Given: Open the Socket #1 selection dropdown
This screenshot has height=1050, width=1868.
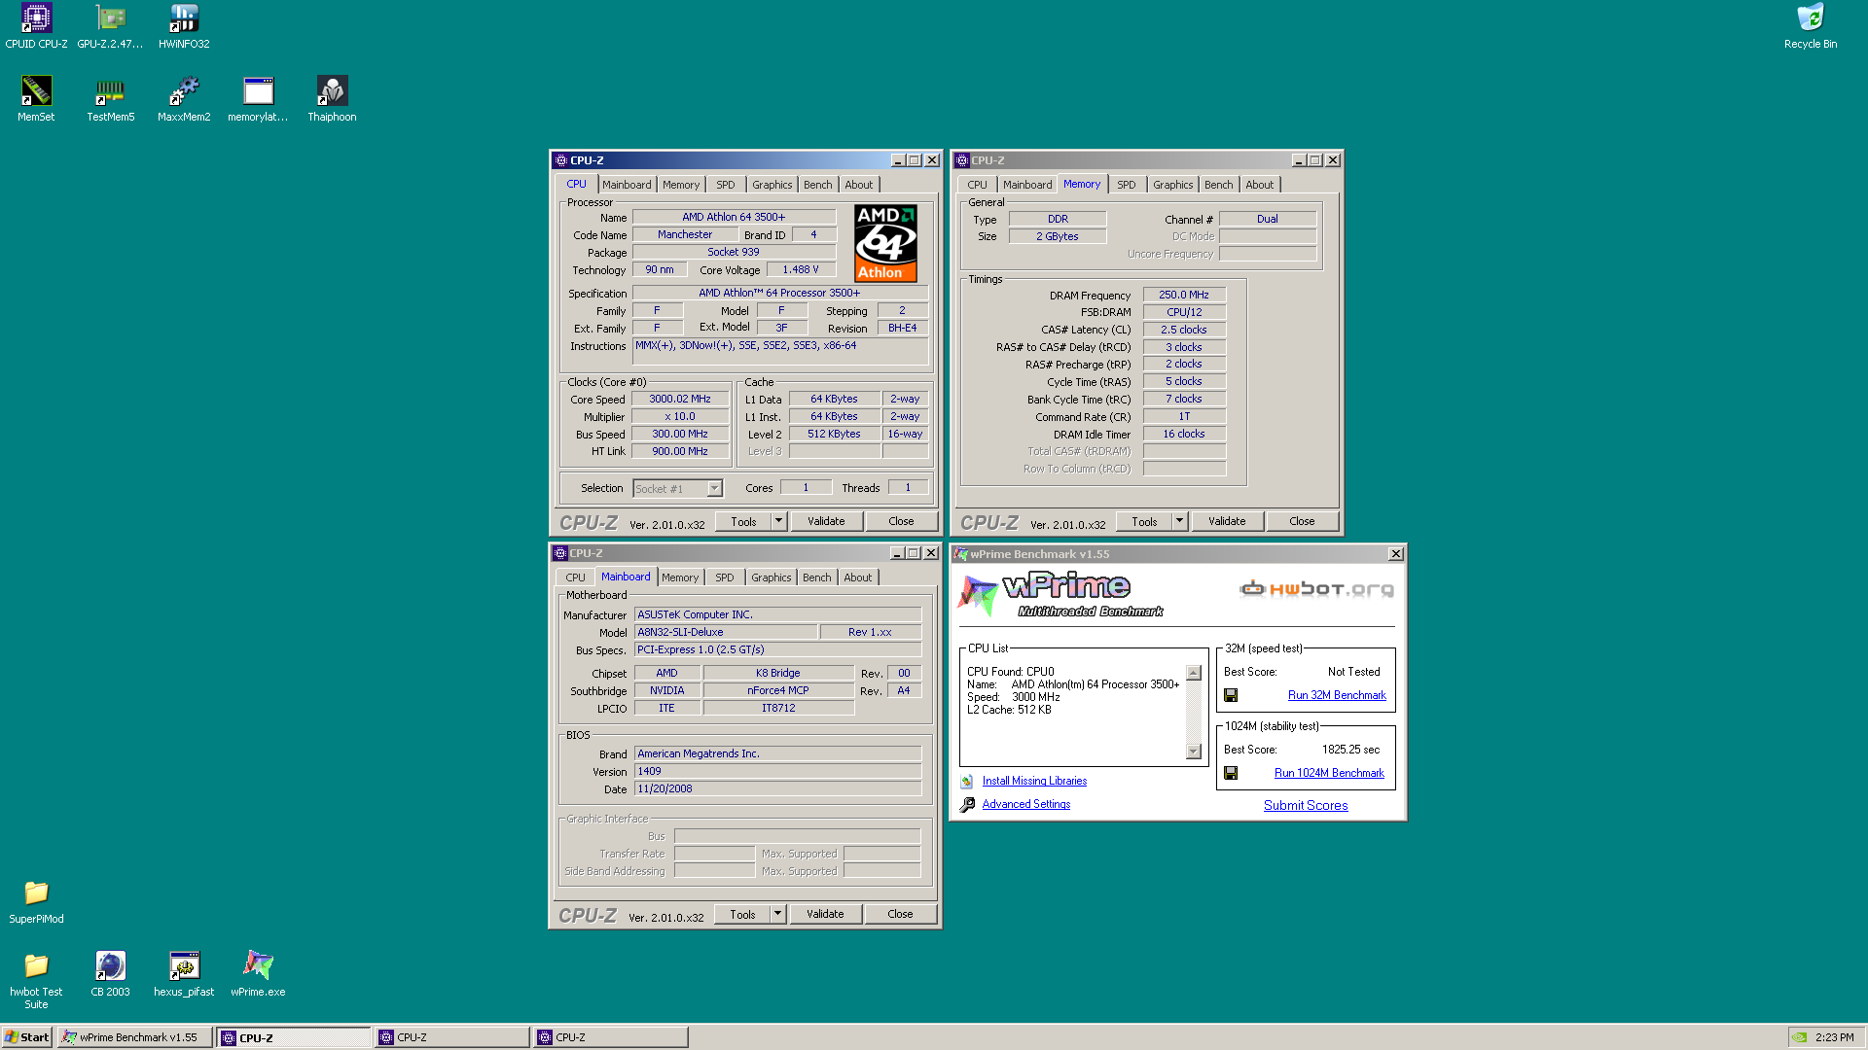Looking at the screenshot, I should pyautogui.click(x=714, y=488).
